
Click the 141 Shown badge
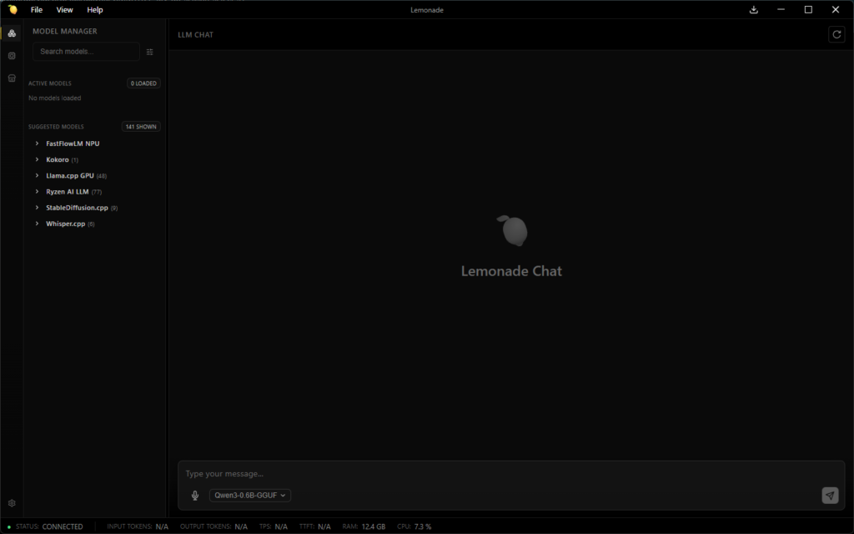click(141, 127)
